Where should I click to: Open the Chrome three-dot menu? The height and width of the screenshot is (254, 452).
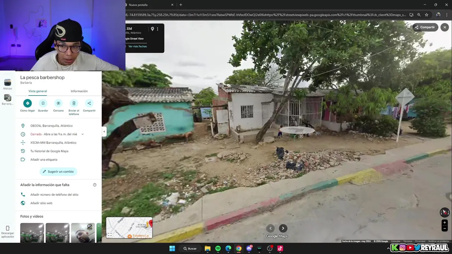point(447,15)
